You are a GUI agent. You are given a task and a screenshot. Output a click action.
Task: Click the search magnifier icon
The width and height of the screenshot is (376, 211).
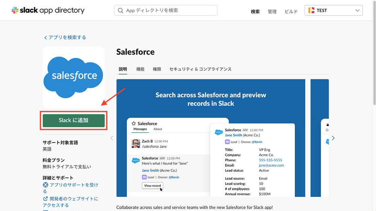pos(120,11)
